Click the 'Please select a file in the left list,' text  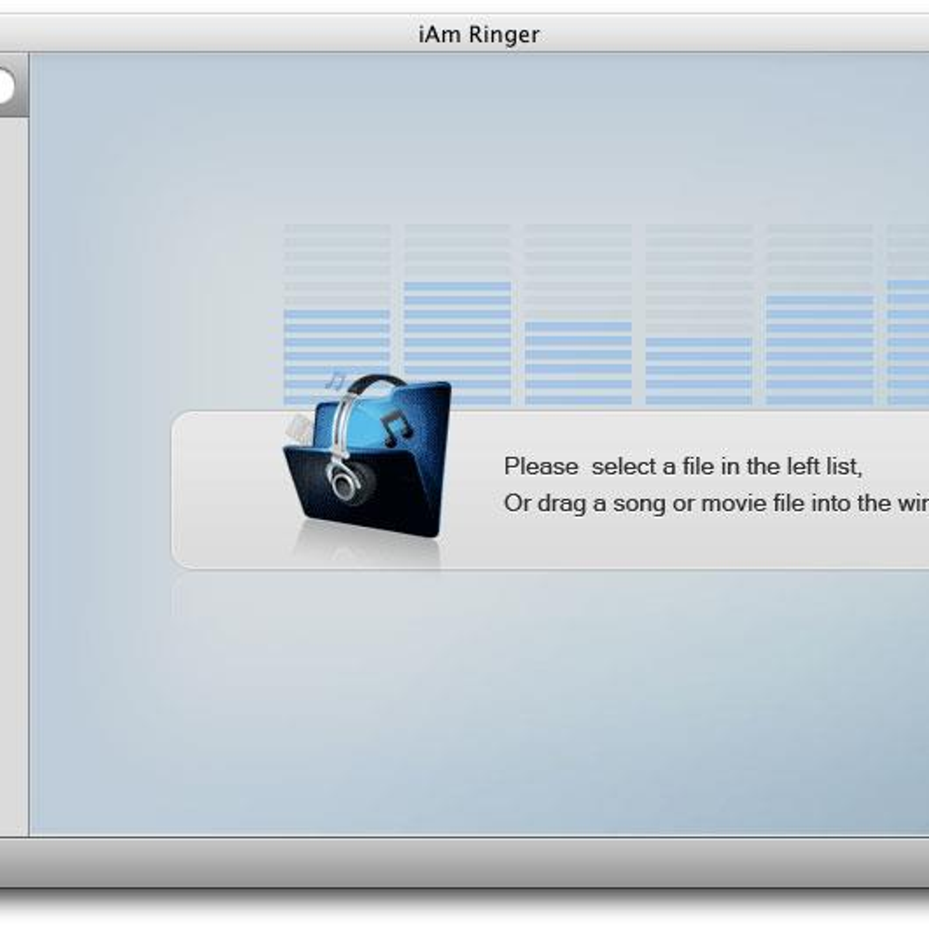[683, 467]
